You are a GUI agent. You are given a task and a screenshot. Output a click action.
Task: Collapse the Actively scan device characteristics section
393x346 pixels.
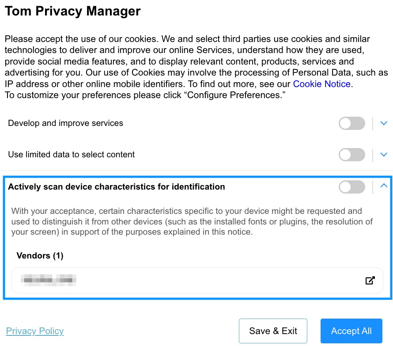384,186
